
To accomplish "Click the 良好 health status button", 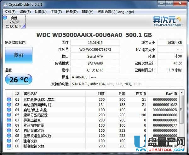I will coord(18,55).
